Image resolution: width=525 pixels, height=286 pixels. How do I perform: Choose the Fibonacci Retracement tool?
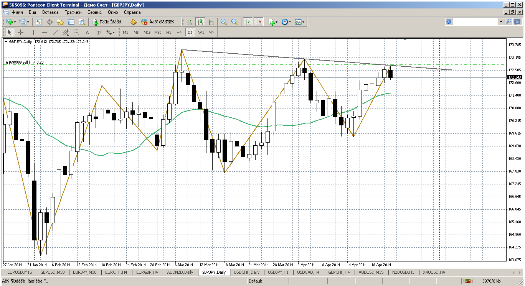pos(76,32)
